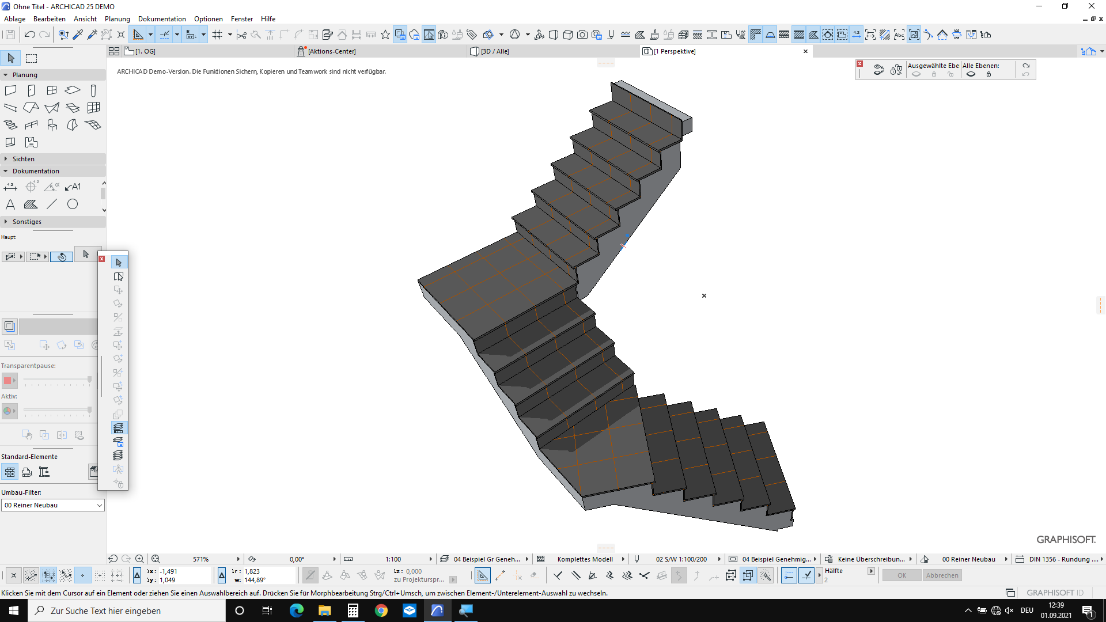Open the Dokumentation menu
Screen dimensions: 1106x622
162,19
